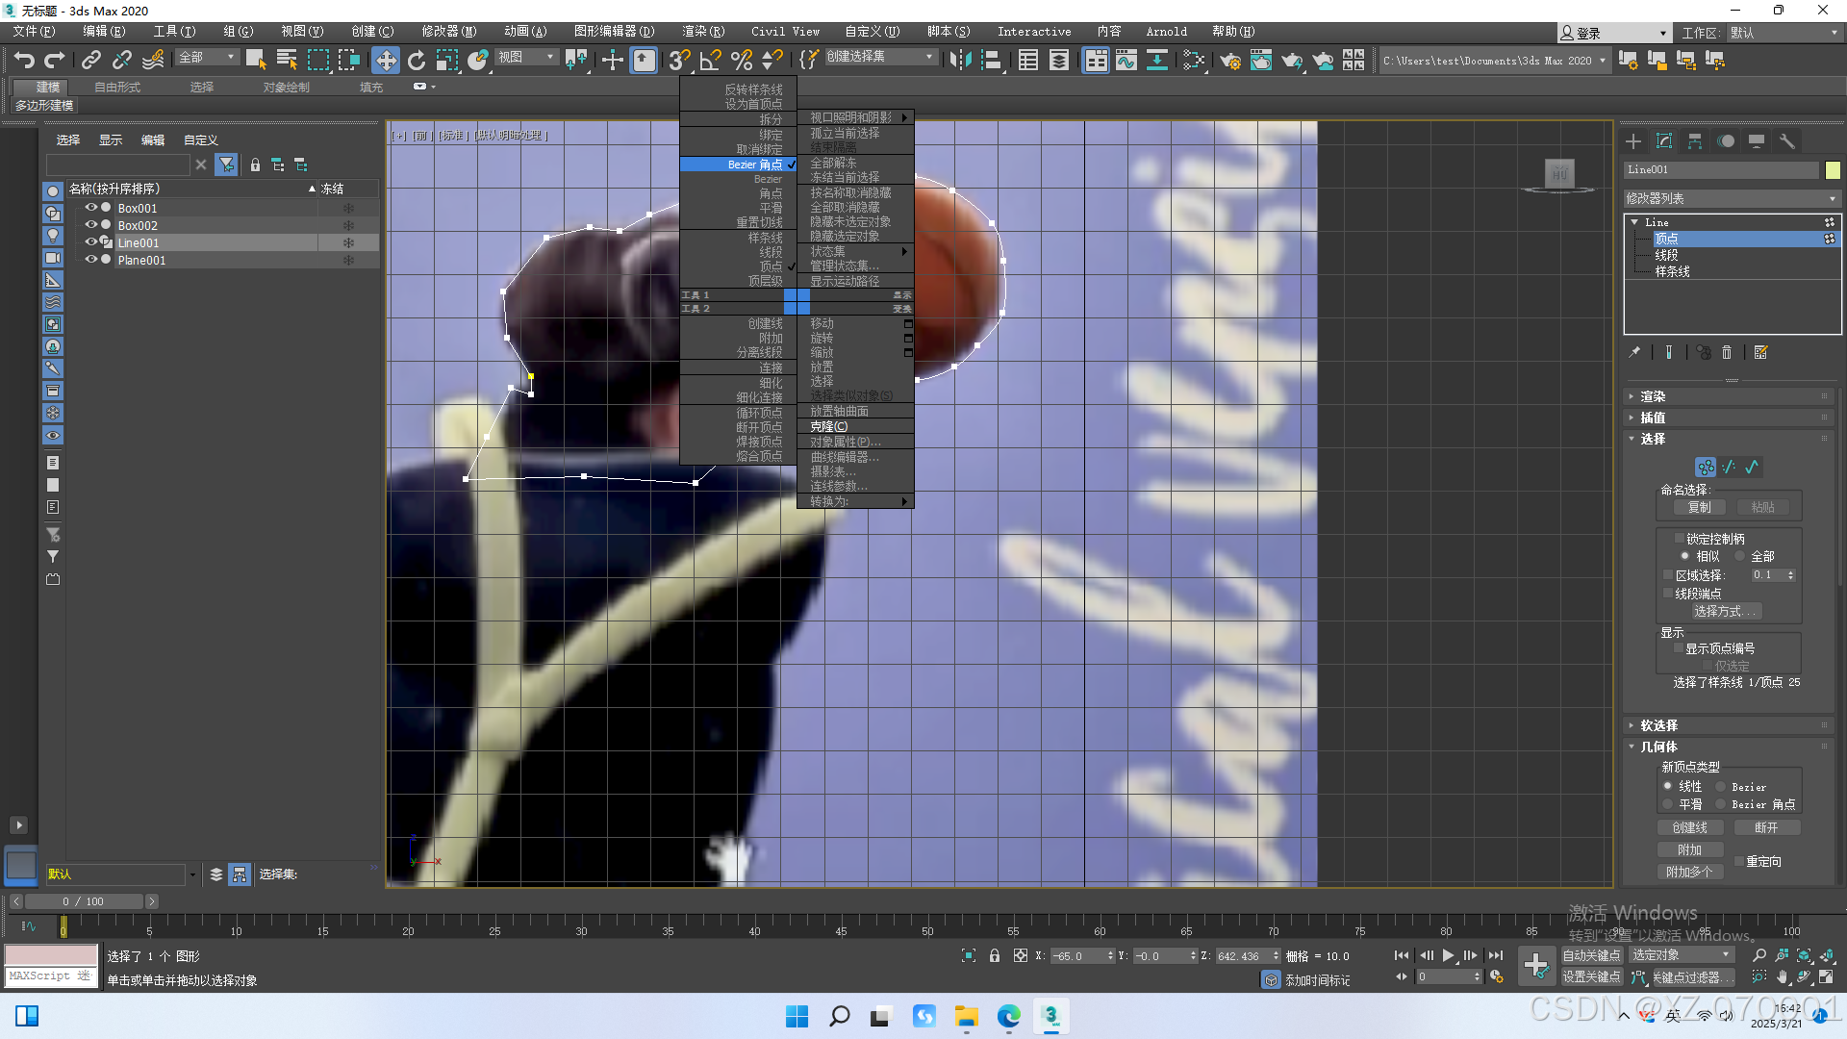
Task: Select the Rotate tool in toolbar
Action: tap(417, 61)
